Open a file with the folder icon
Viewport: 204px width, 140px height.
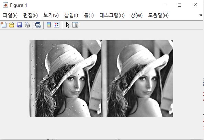pos(12,25)
